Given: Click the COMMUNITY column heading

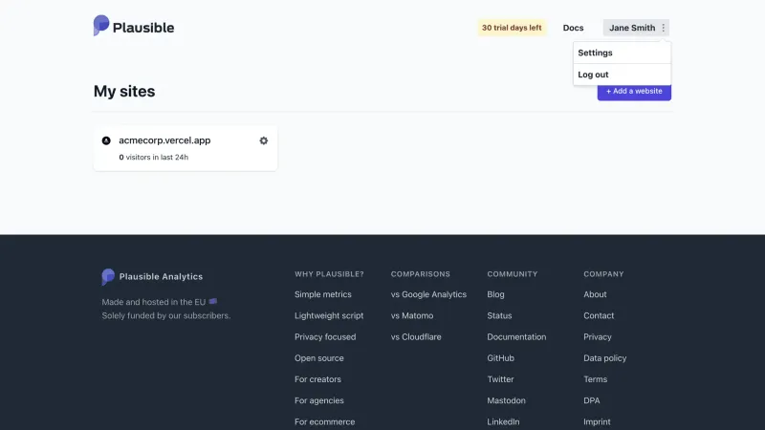Looking at the screenshot, I should pos(512,274).
